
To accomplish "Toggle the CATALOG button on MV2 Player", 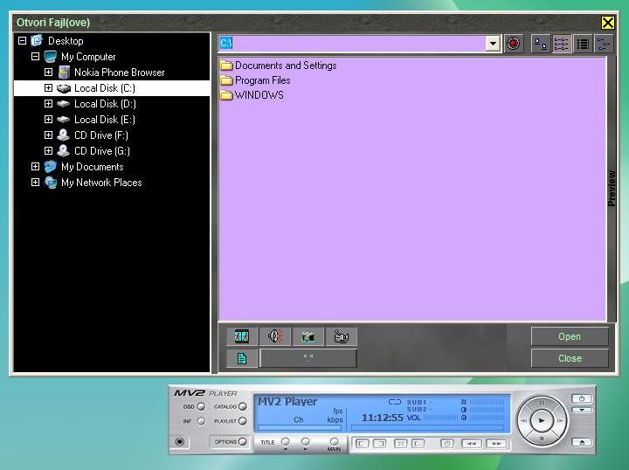I will tap(242, 406).
